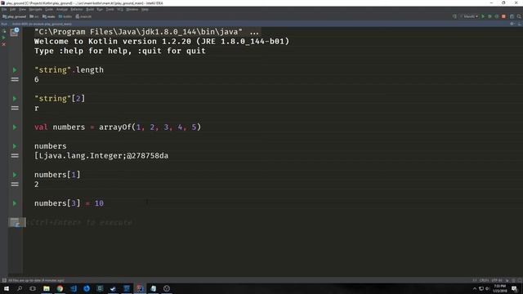Click the main breadcrumb in navigation bar
The width and height of the screenshot is (523, 294).
tap(49, 16)
